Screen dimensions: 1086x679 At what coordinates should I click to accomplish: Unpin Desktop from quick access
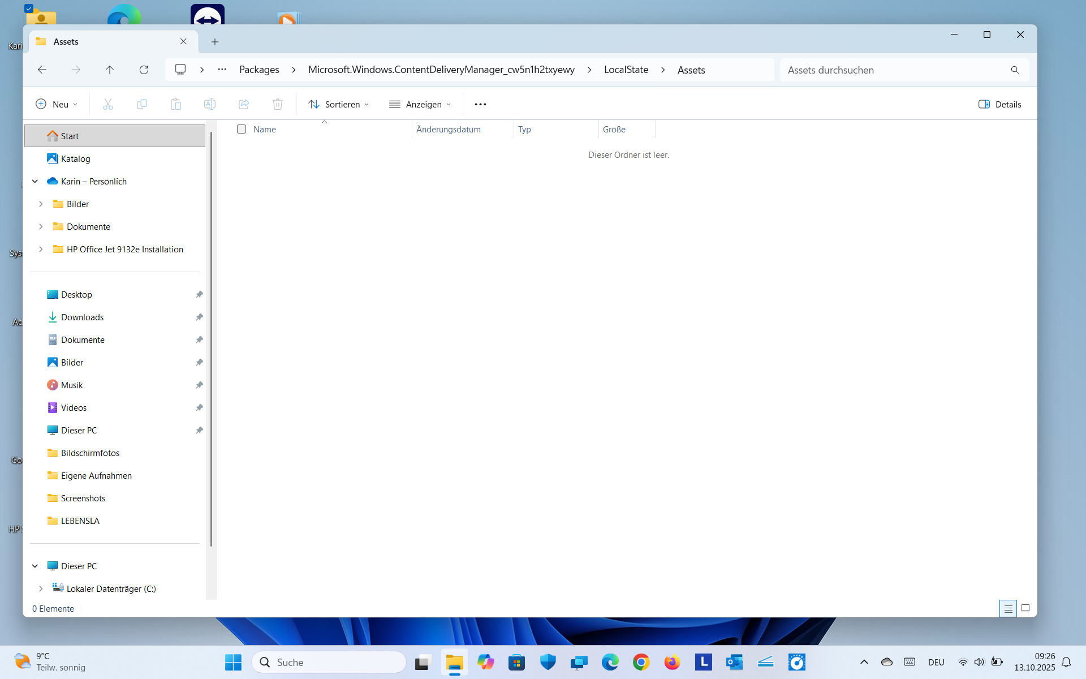click(199, 294)
